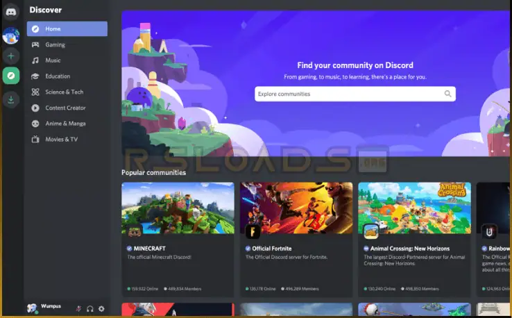Click the Rainbow server title
Image resolution: width=512 pixels, height=318 pixels.
[500, 249]
